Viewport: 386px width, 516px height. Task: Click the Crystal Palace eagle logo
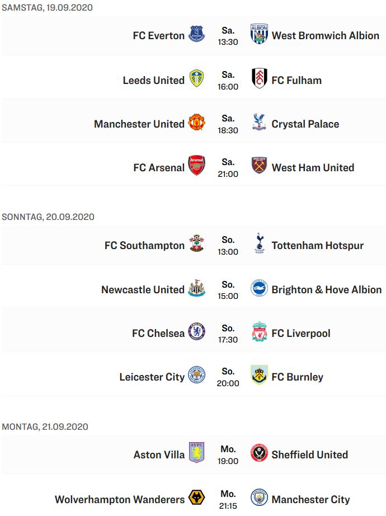[x=259, y=122]
